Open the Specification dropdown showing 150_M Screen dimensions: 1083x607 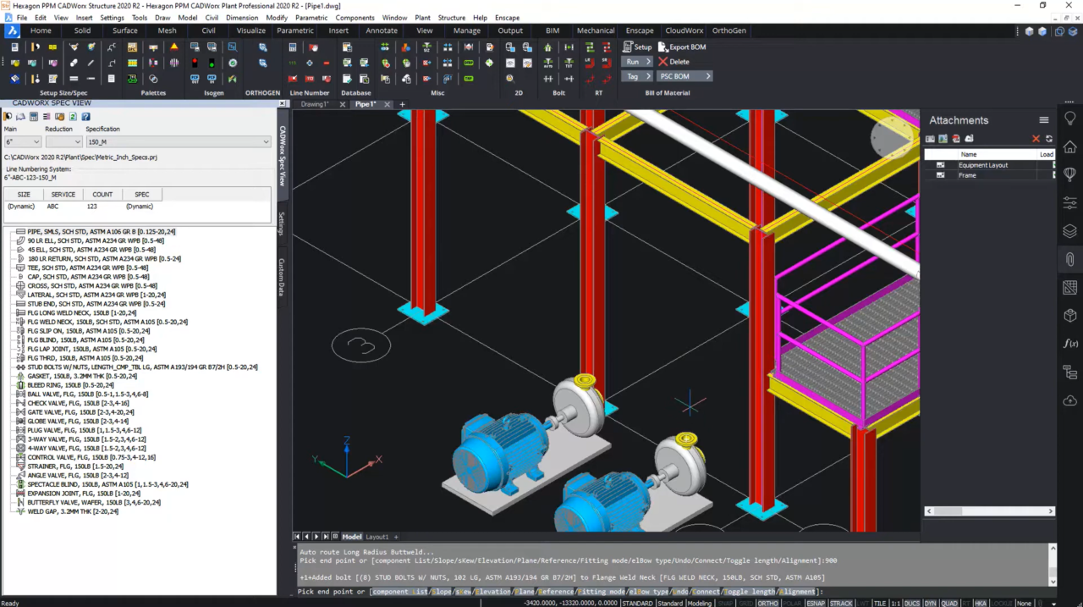coord(179,142)
